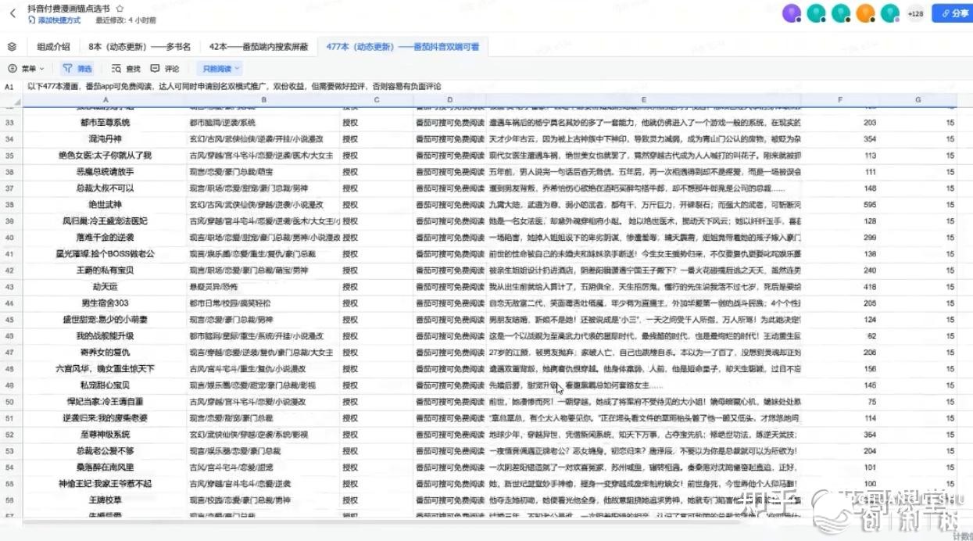Open the sheet list layers icon
Screen dimensions: 973x541
12,47
